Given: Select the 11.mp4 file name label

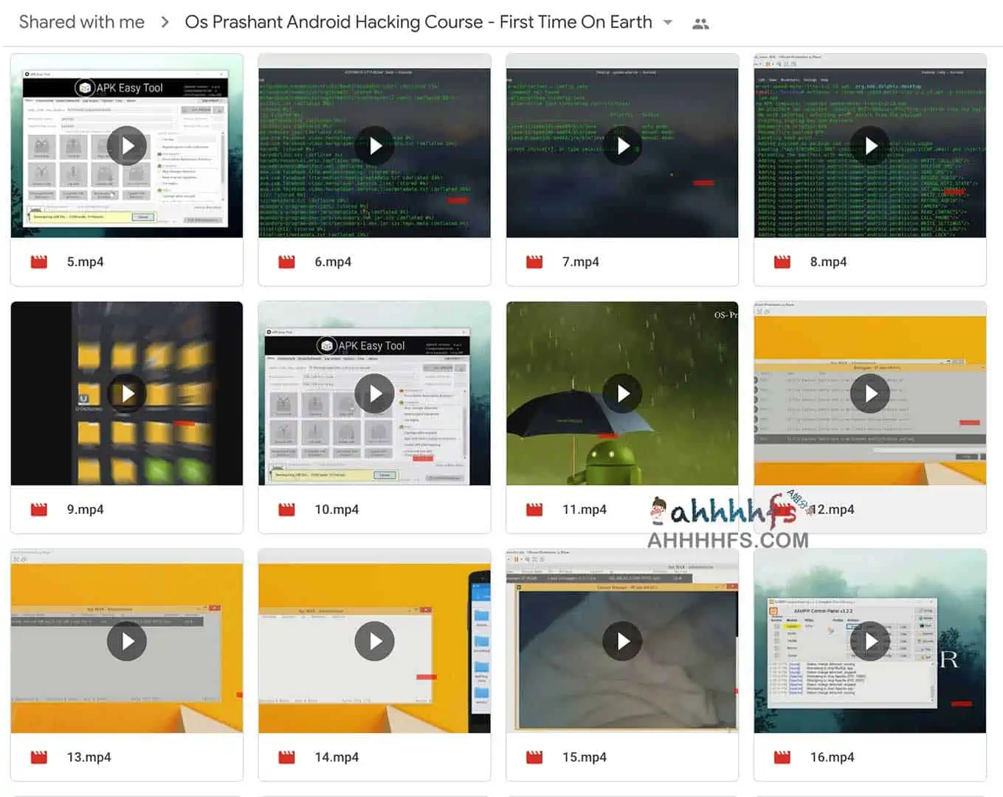Looking at the screenshot, I should pyautogui.click(x=584, y=509).
